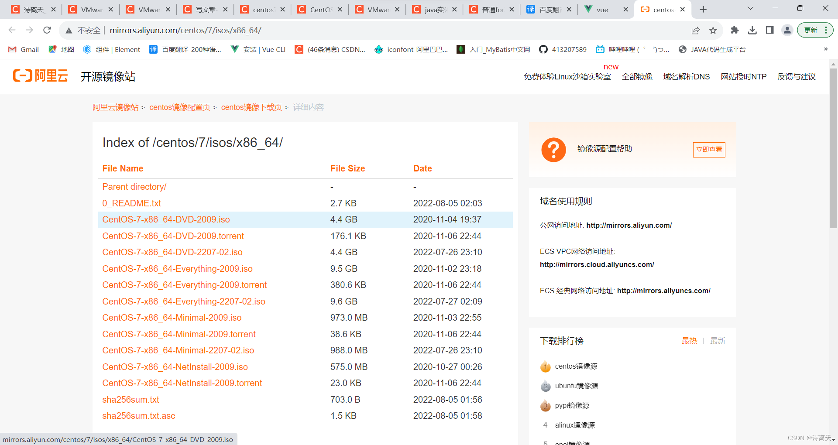
Task: Open the 域名解析DNS nav item
Action: 687,77
